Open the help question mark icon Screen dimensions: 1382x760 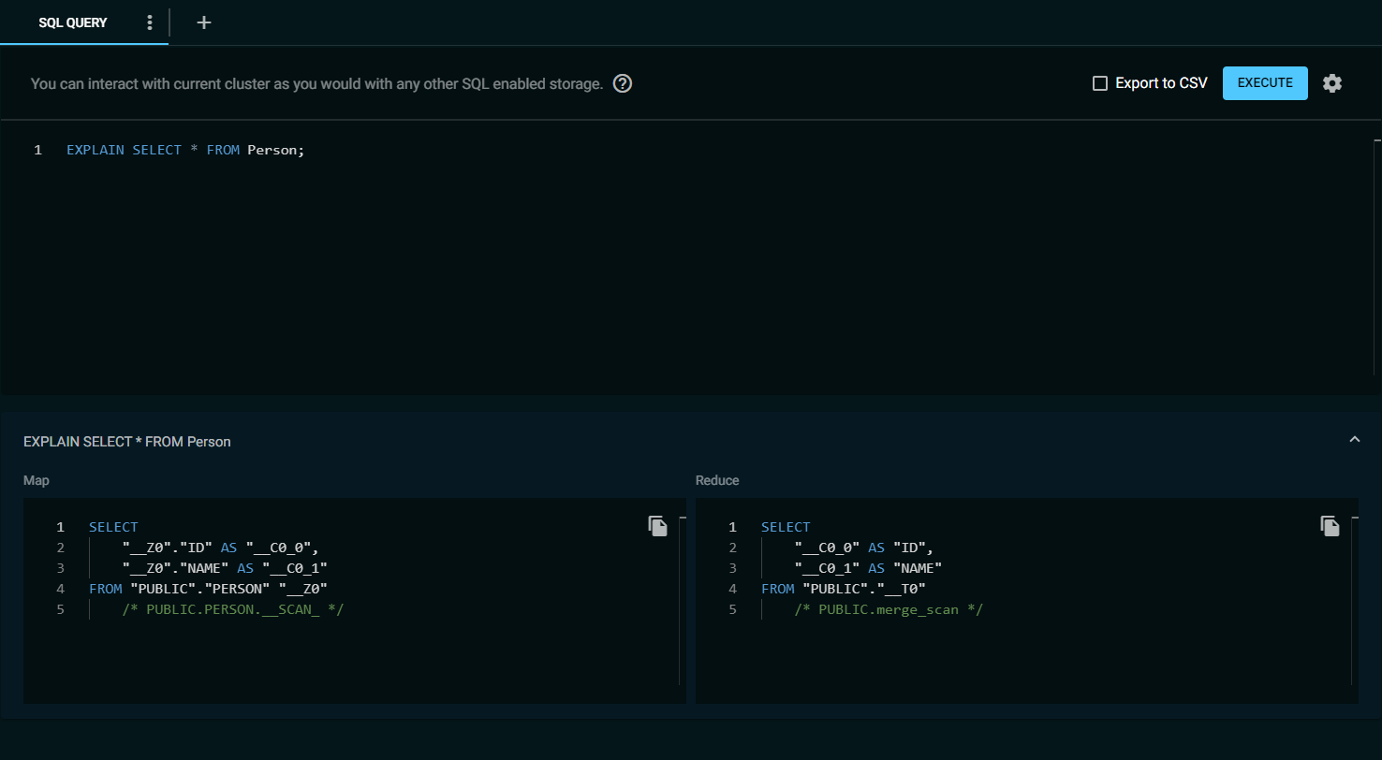[623, 83]
